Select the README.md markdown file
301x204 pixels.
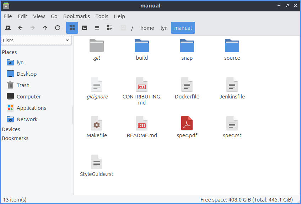142,123
